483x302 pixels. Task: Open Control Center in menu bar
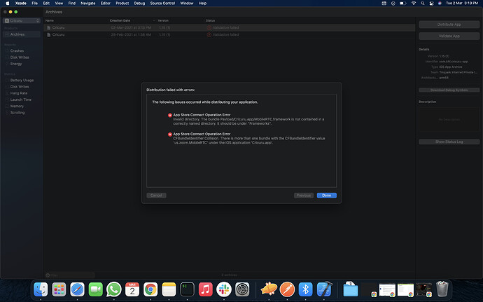pos(431,3)
